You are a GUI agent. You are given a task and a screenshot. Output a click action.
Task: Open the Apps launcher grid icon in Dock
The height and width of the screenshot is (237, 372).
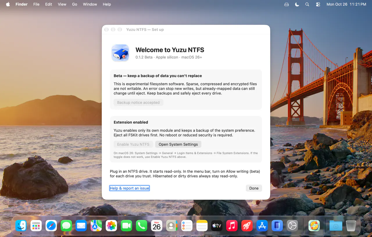pyautogui.click(x=36, y=226)
